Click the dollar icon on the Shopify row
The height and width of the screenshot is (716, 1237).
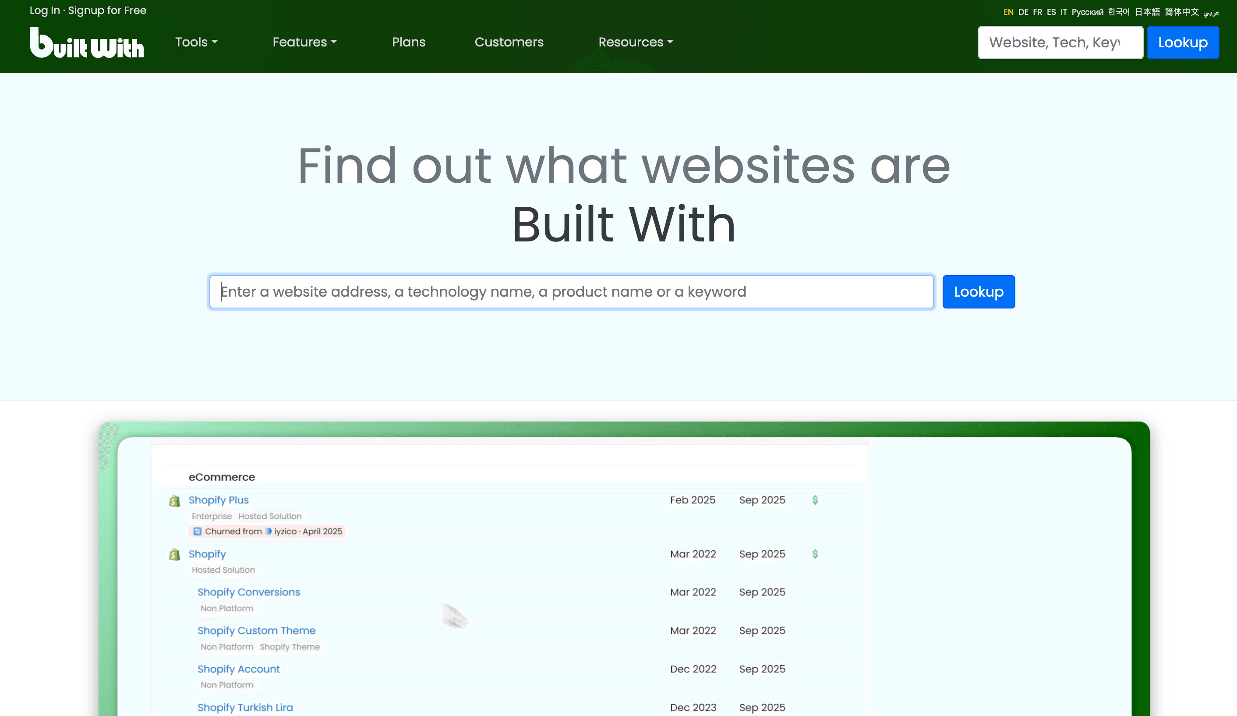pos(815,554)
